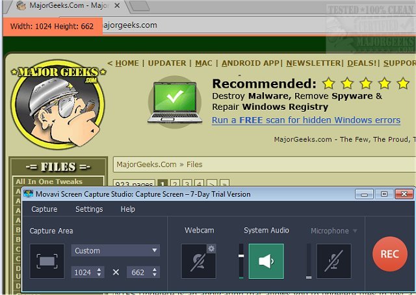
Task: Click MajorGeeks.Com breadcrumb link
Action: pyautogui.click(x=146, y=164)
